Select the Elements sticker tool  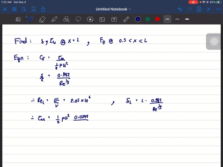[90, 19]
